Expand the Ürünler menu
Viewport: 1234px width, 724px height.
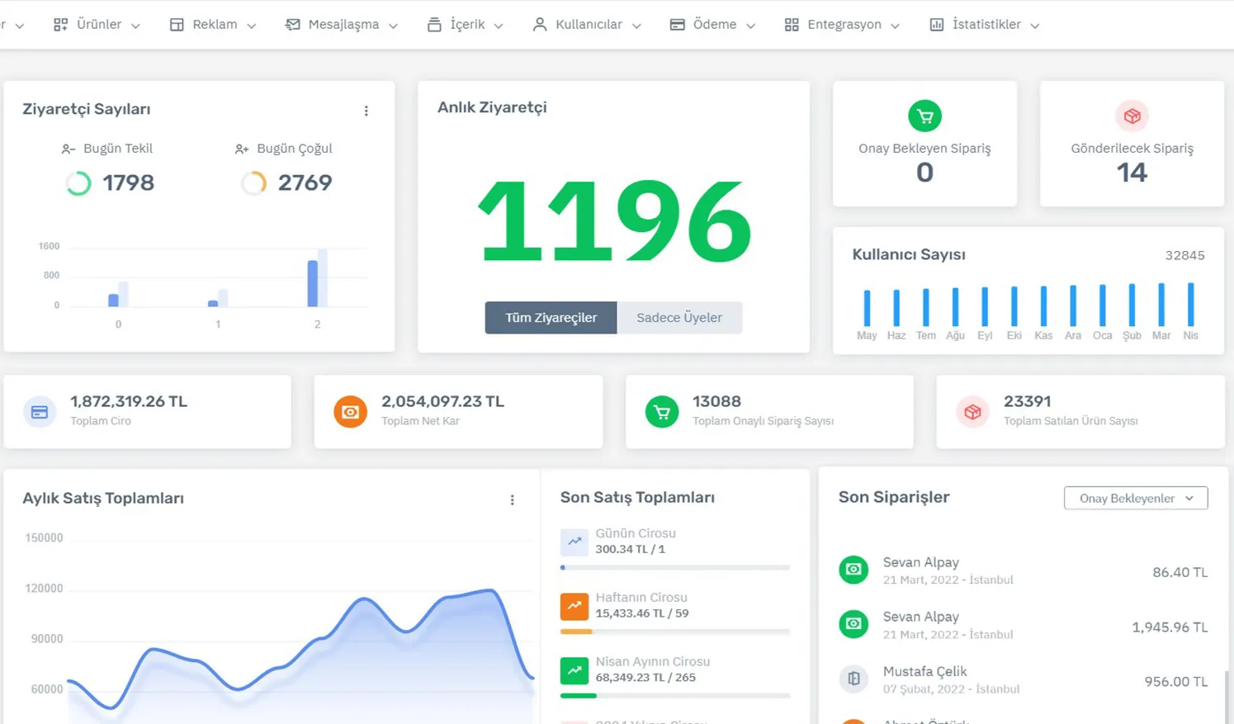point(96,24)
